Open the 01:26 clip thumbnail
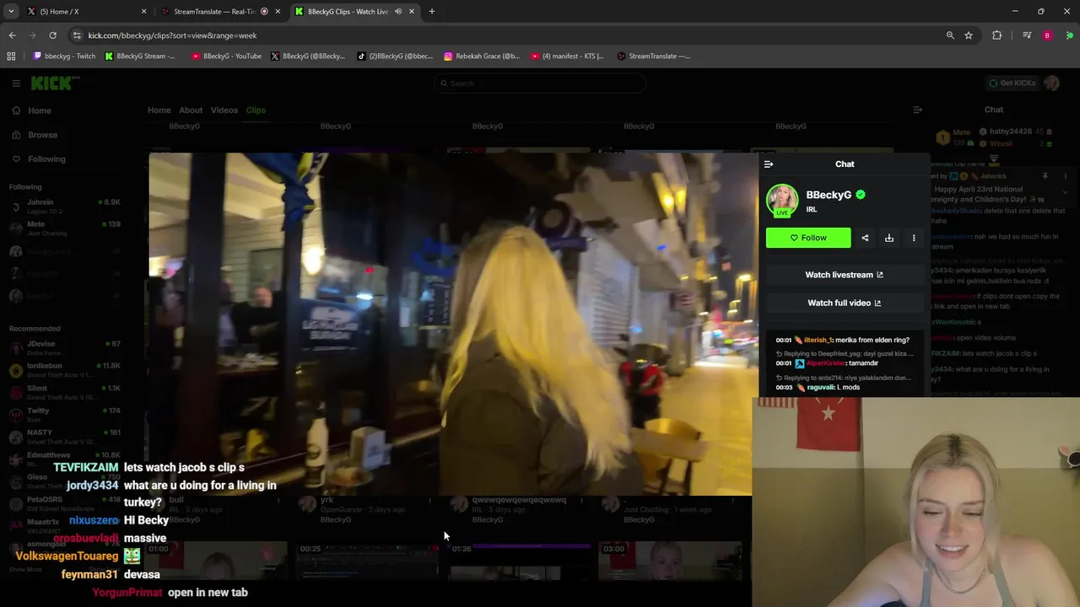This screenshot has width=1080, height=607. coord(520,561)
